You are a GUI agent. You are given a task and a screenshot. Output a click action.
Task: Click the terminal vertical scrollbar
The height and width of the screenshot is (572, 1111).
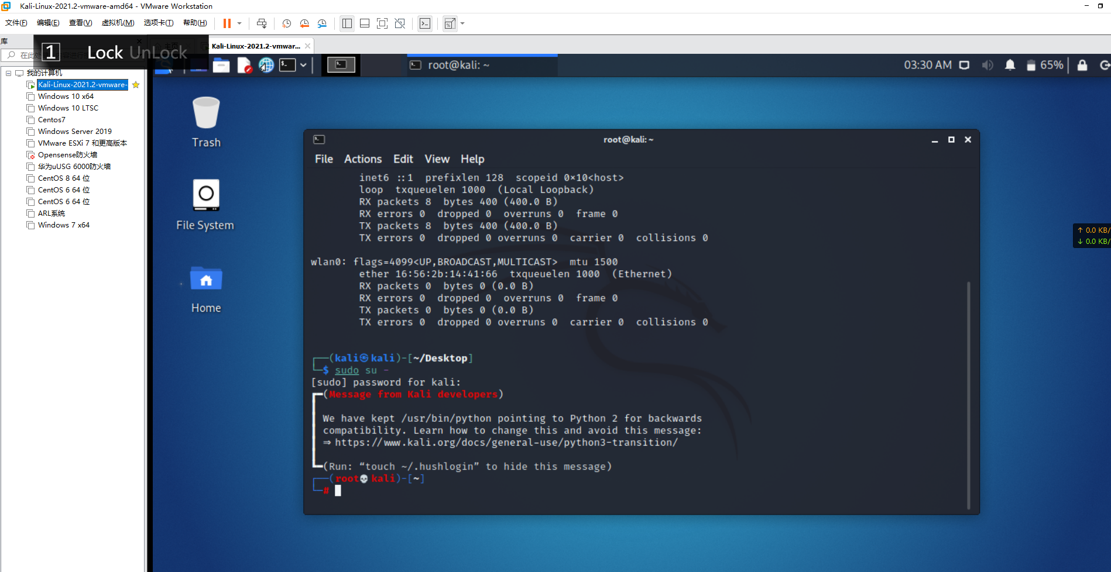969,395
